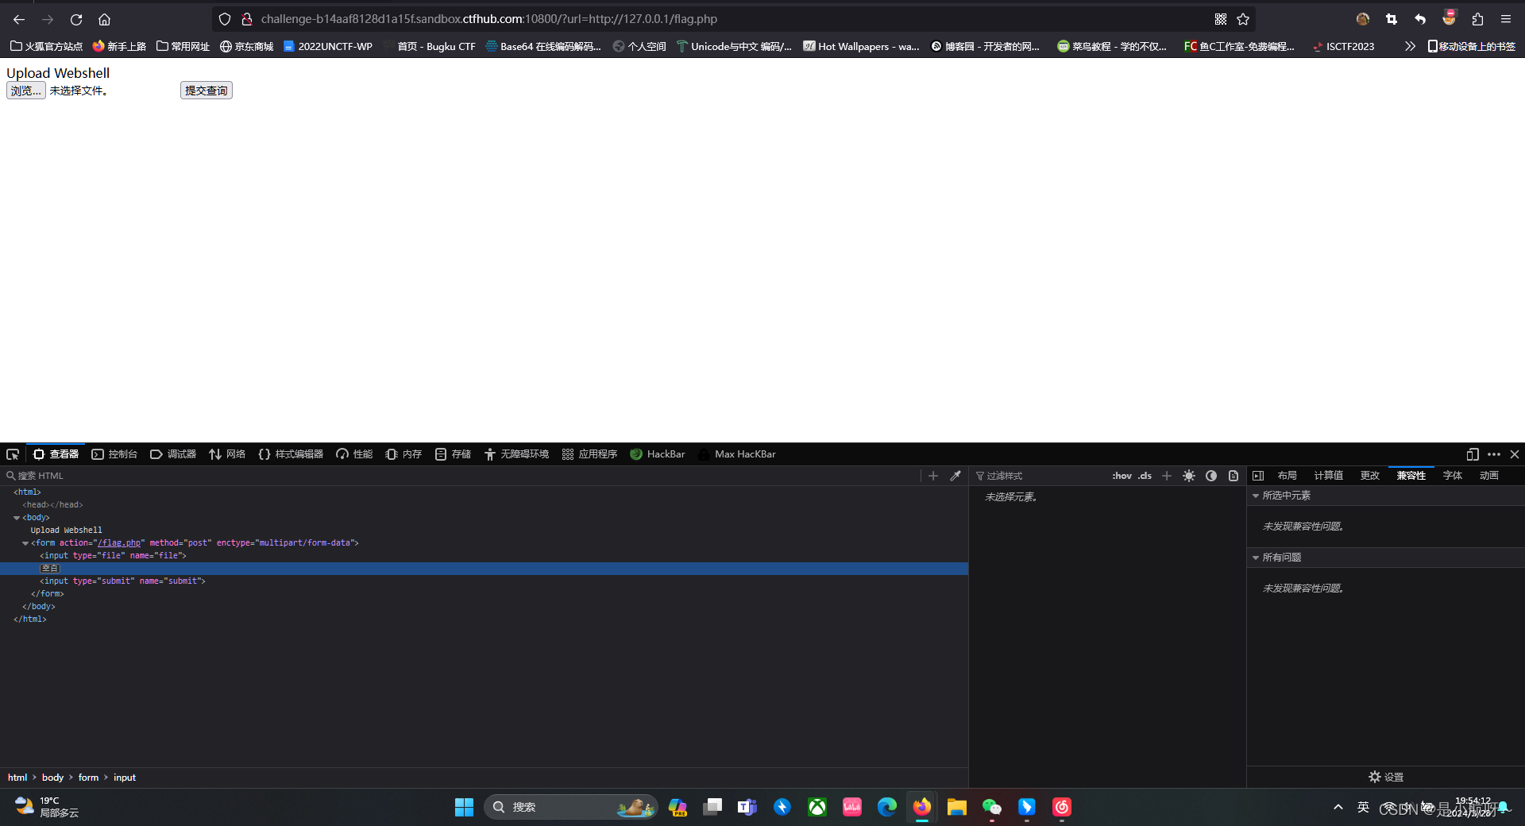
Task: Click 浏览... to choose a file
Action: 25,91
